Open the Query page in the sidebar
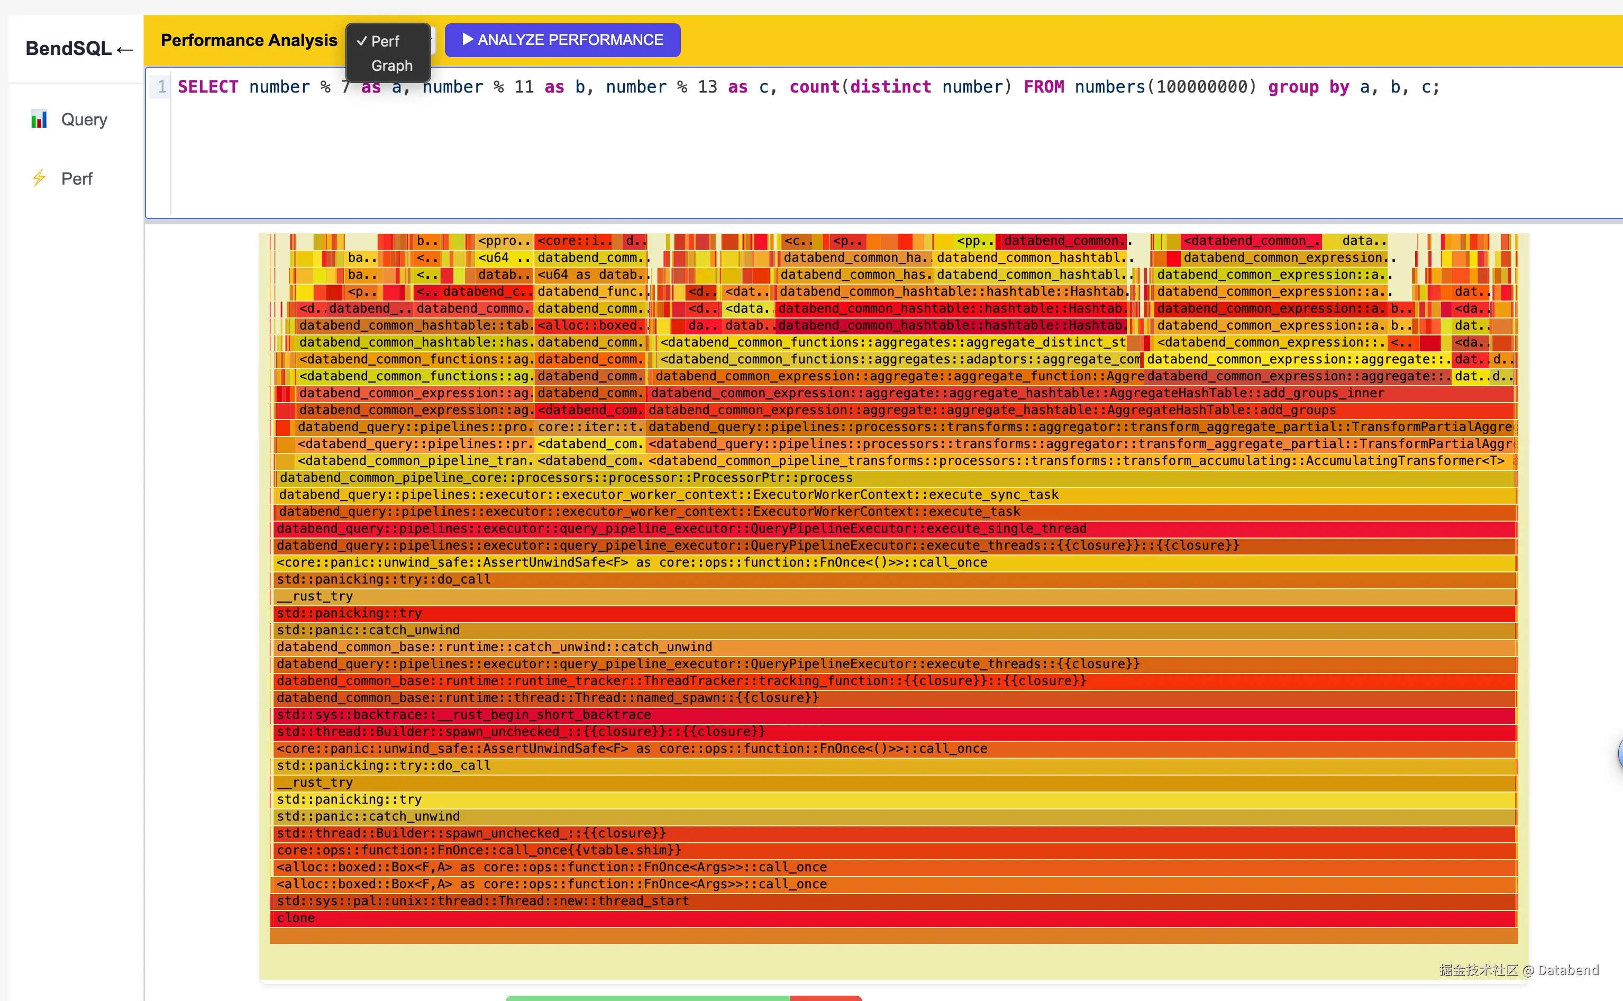The width and height of the screenshot is (1623, 1001). pyautogui.click(x=84, y=120)
